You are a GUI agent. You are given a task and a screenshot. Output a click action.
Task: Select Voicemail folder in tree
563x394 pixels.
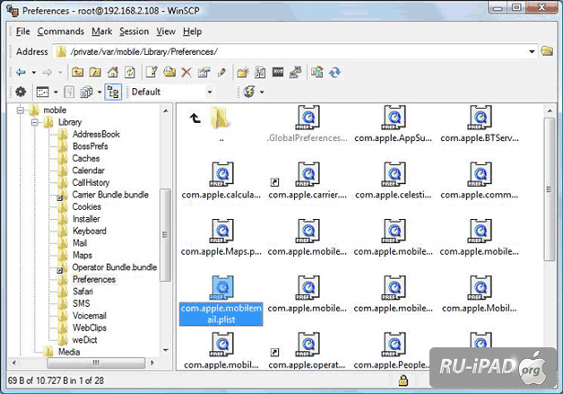90,316
